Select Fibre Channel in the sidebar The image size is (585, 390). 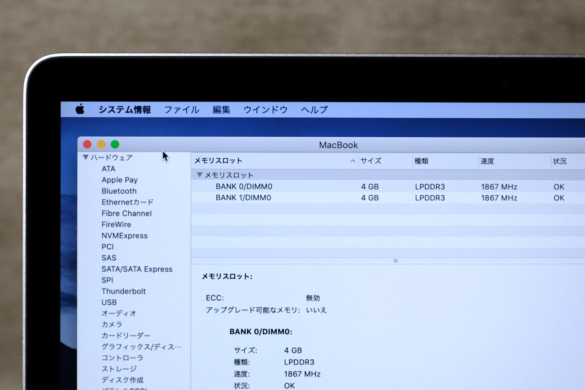click(x=126, y=213)
